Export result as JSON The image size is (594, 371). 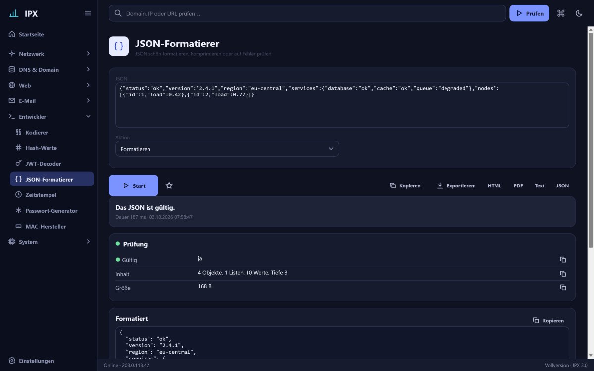[562, 186]
